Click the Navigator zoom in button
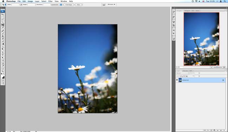 point(224,67)
